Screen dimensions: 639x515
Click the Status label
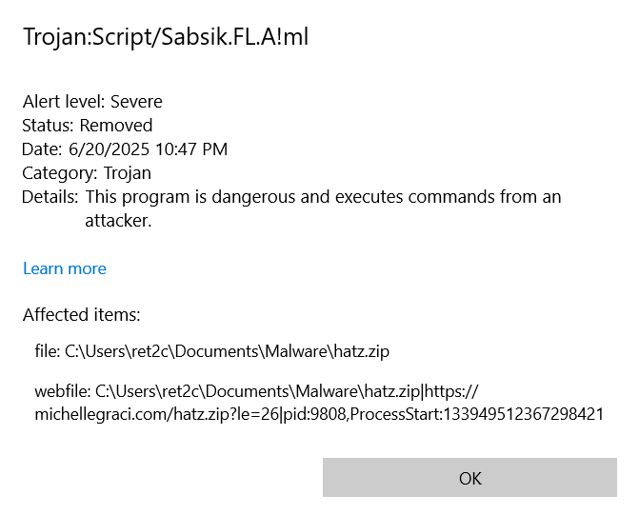[48, 126]
